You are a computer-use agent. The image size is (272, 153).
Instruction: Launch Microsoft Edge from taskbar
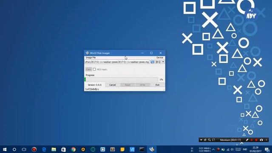[x=44, y=149]
